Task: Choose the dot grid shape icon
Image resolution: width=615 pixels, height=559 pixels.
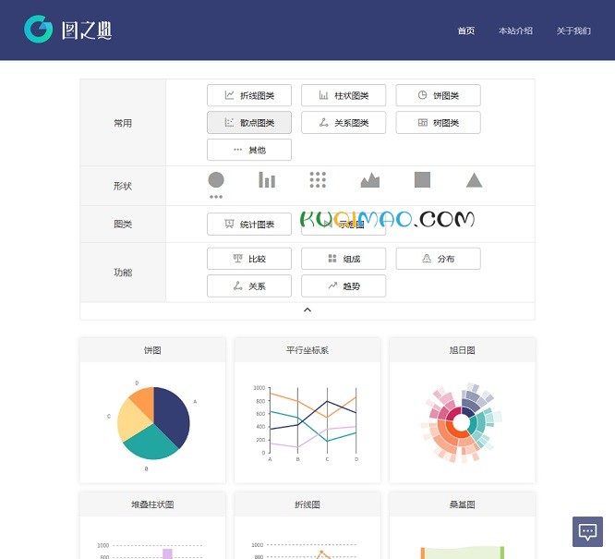Action: [318, 180]
